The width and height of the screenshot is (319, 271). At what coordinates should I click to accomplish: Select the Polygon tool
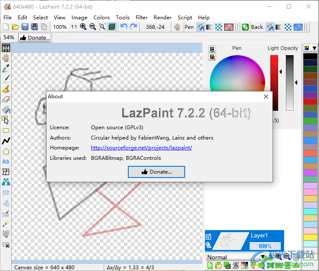[x=6, y=151]
